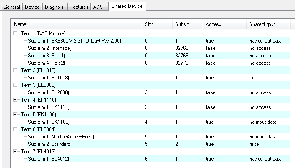Open the Features tab
The width and height of the screenshot is (295, 168).
pos(79,7)
